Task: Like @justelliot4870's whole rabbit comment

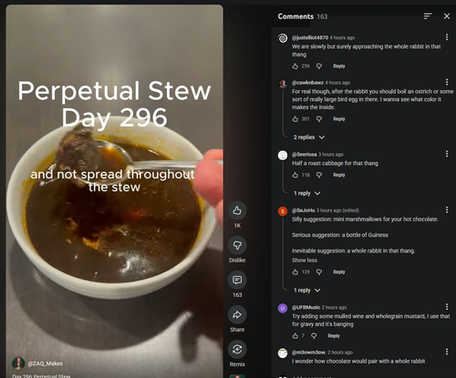Action: pyautogui.click(x=295, y=66)
